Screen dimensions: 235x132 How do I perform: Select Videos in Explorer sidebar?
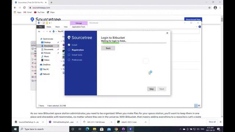point(47,60)
